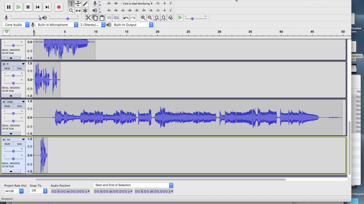Click Silence audio selection icon
The image size is (364, 204).
pyautogui.click(x=116, y=18)
